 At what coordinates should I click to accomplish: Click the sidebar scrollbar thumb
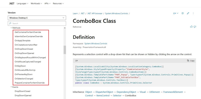(65, 50)
